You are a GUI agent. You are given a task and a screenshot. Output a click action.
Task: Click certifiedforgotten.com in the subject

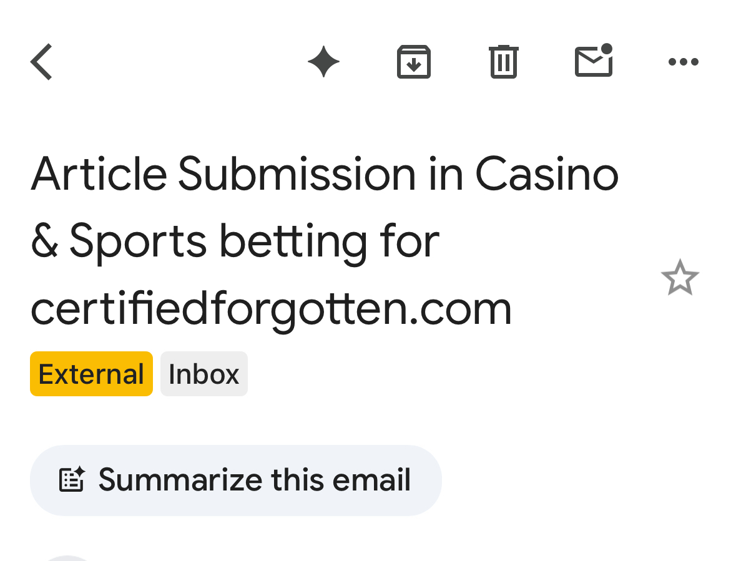(x=271, y=308)
